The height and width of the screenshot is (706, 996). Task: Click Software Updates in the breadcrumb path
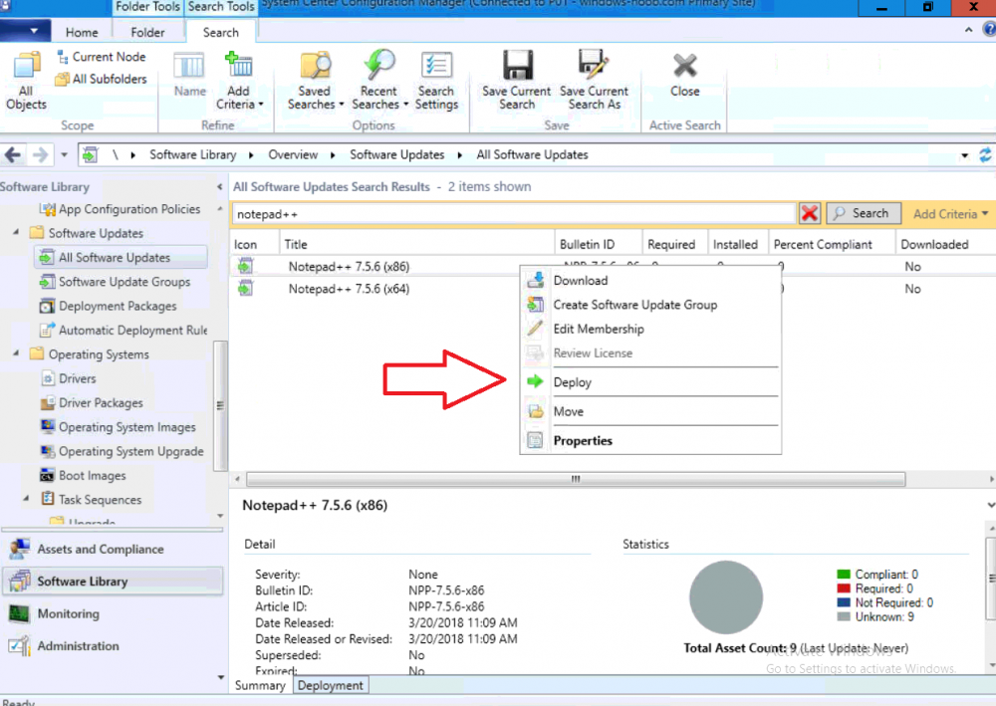click(397, 155)
